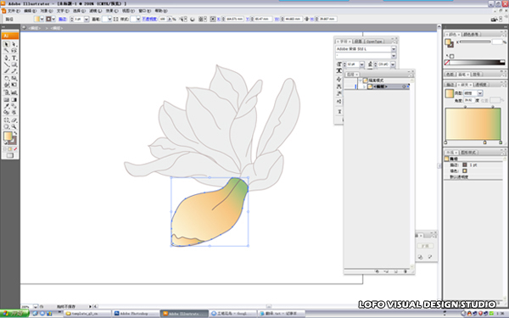Image resolution: width=509 pixels, height=318 pixels.
Task: Select the Type tool (T icon)
Action: 14,58
